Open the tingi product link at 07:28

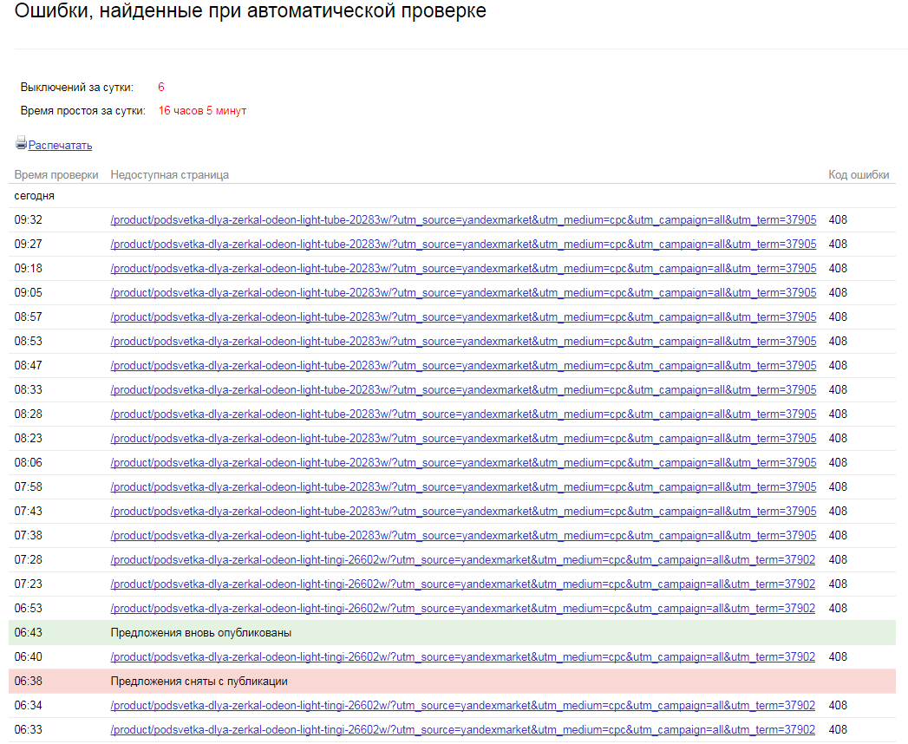[x=463, y=560]
